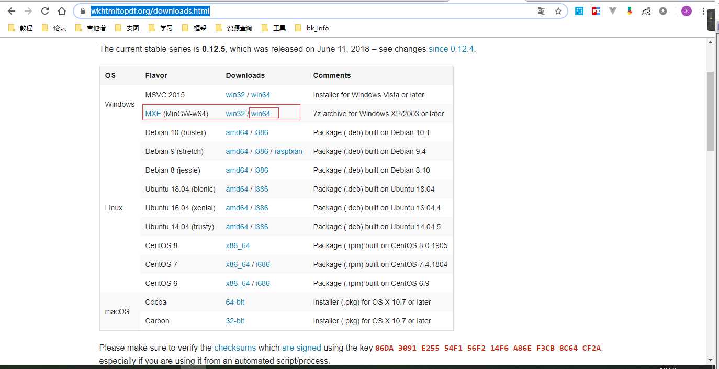
Task: Select the 'Downloads' column header
Action: point(245,75)
